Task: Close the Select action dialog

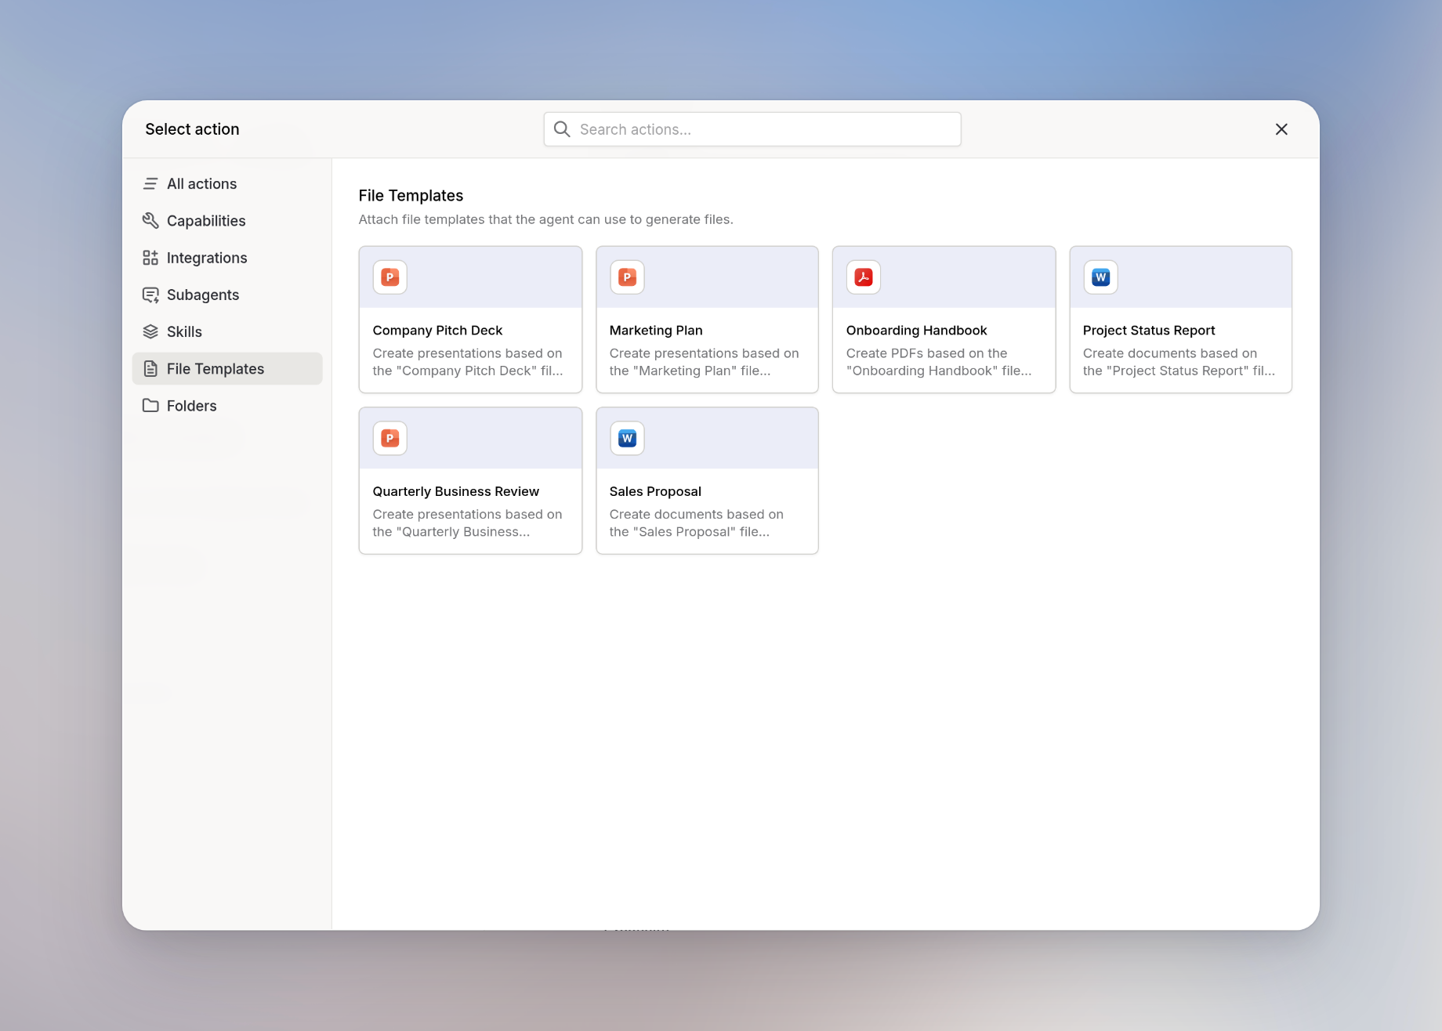Action: pyautogui.click(x=1281, y=129)
